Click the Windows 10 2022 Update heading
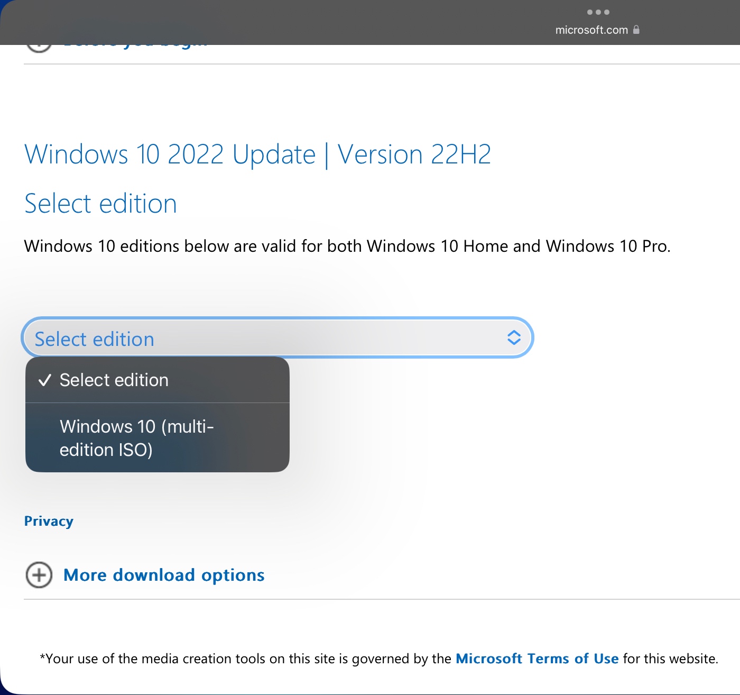The width and height of the screenshot is (740, 695). [x=258, y=155]
